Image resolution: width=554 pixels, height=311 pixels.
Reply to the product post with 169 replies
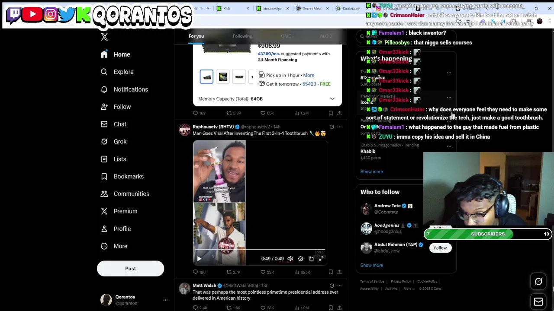(199, 113)
